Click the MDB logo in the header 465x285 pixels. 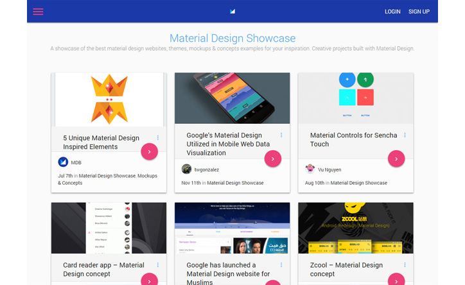pyautogui.click(x=232, y=12)
